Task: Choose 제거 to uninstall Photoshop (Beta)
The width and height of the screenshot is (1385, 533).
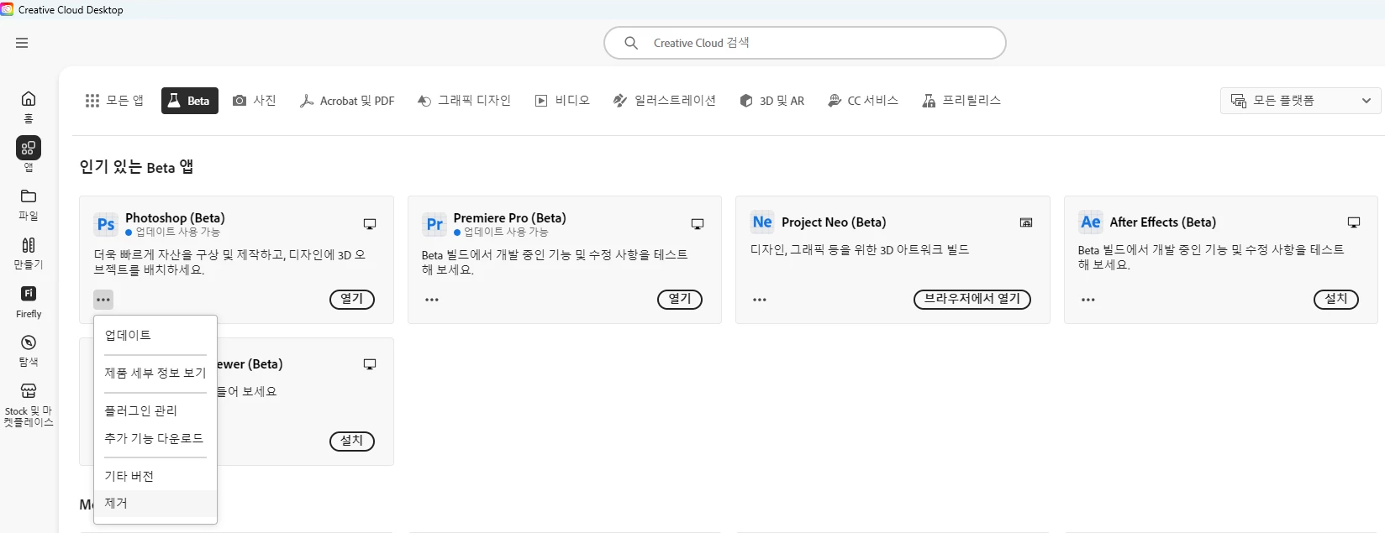Action: coord(155,504)
